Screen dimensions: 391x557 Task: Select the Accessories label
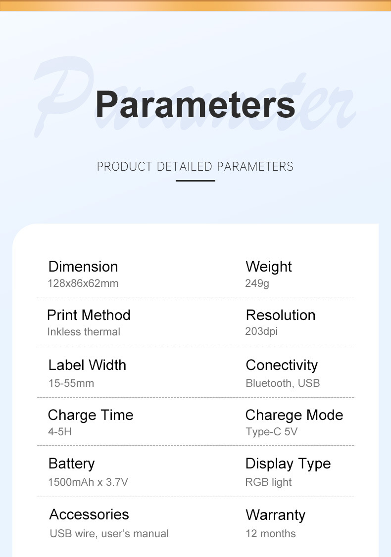(x=89, y=514)
